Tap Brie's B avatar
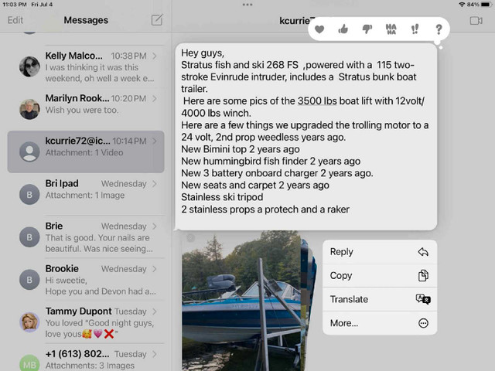 (29, 237)
